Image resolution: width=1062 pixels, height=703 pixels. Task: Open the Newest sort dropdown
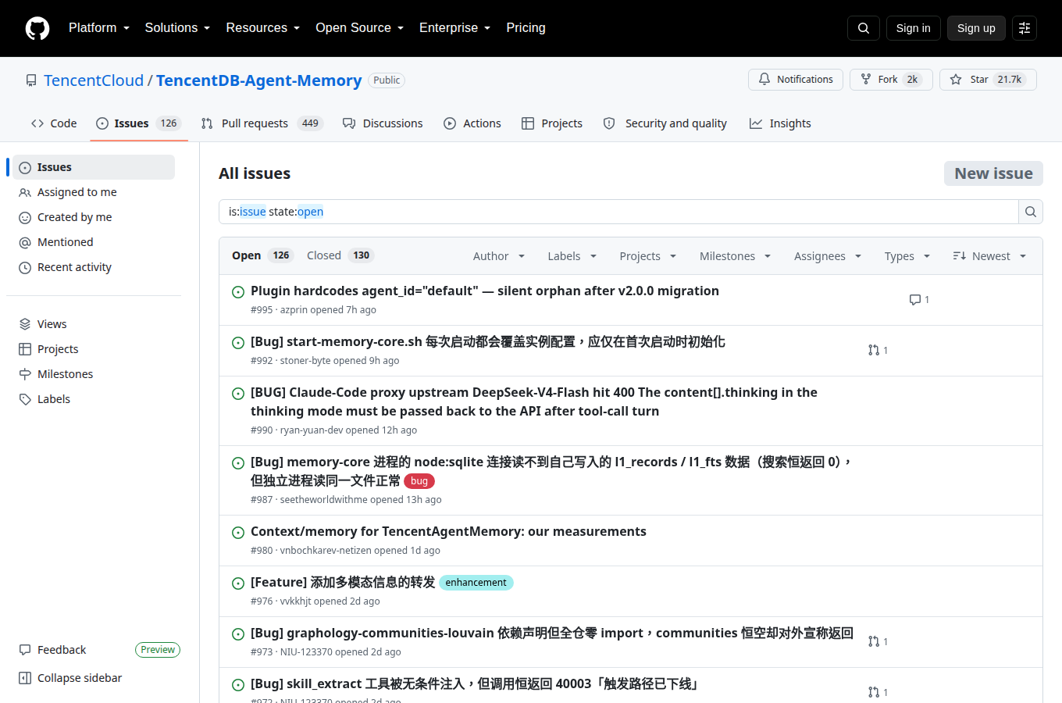(989, 256)
